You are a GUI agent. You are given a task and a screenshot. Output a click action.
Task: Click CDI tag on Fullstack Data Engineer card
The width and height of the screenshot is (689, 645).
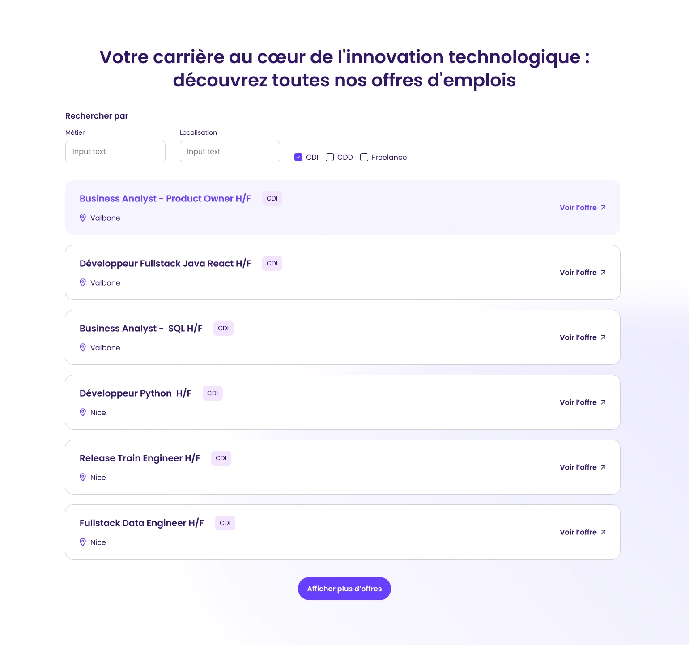point(225,523)
